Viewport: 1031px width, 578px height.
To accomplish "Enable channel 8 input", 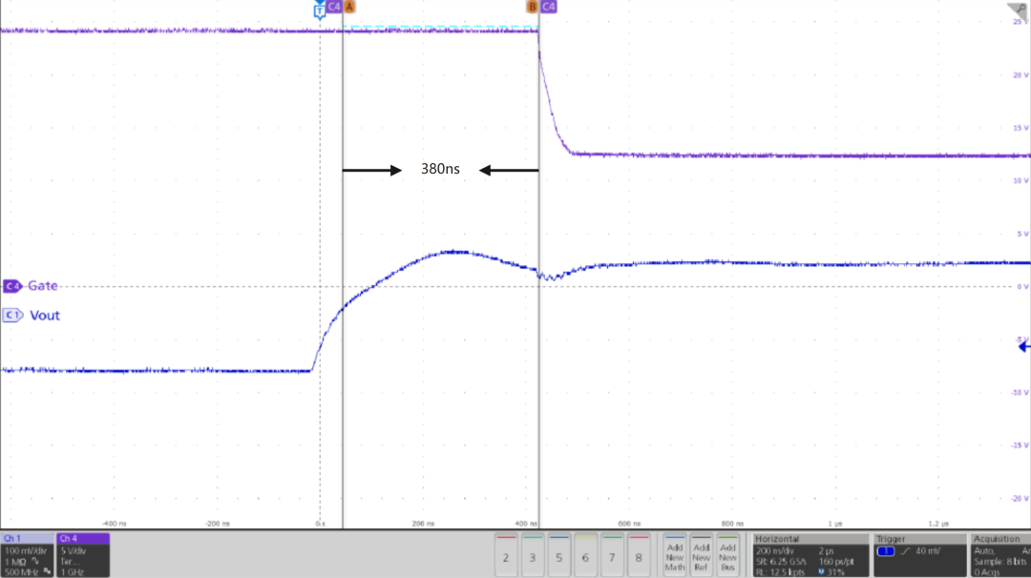I will (x=639, y=555).
